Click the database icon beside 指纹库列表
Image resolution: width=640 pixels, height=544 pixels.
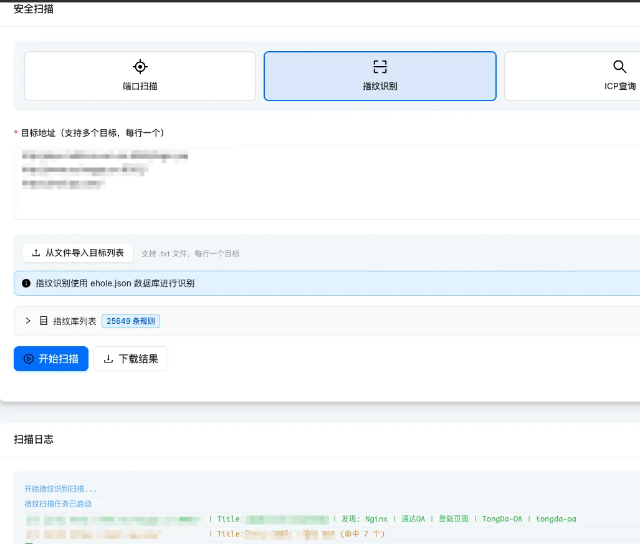[x=44, y=321]
